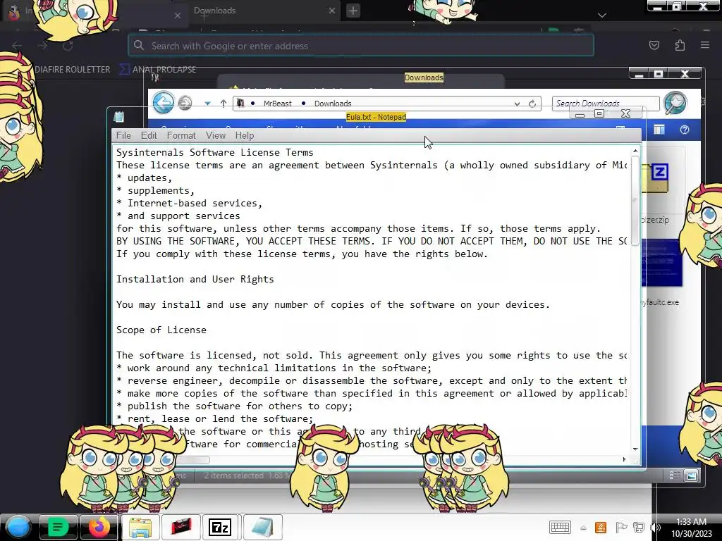722x541 pixels.
Task: Click the orange Java tray icon
Action: click(x=601, y=527)
